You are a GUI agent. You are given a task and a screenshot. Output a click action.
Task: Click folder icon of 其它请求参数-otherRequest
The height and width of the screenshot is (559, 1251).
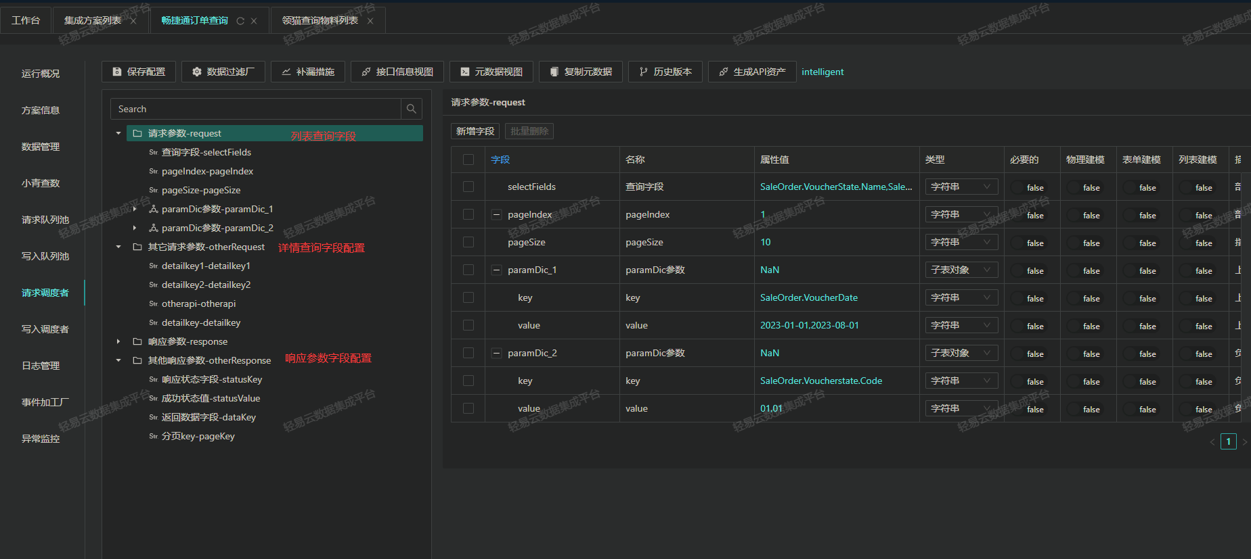[x=137, y=247]
